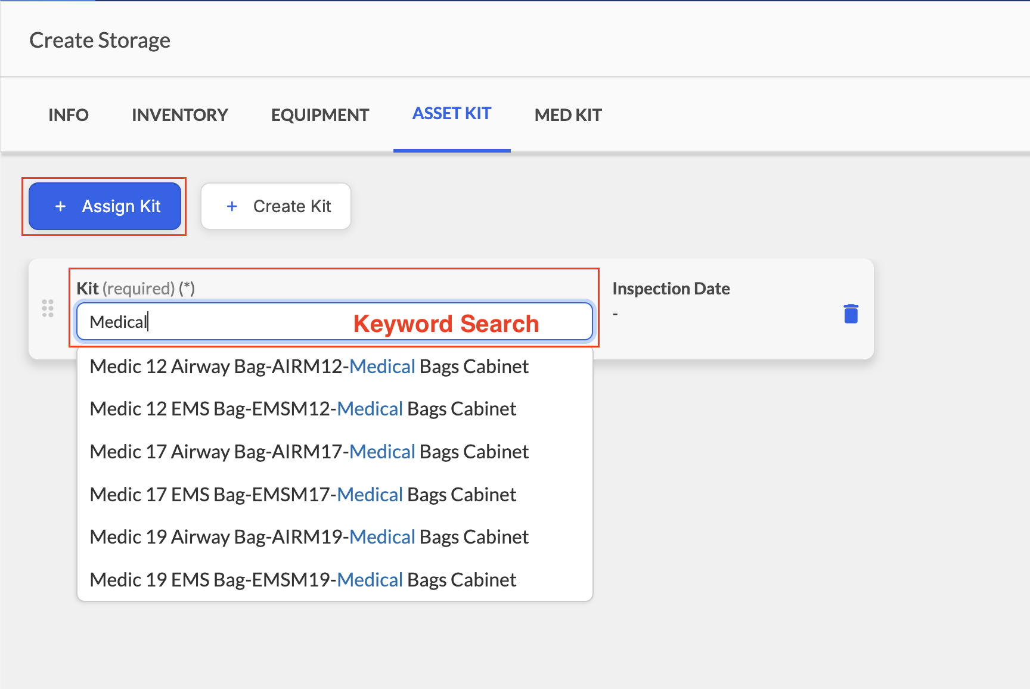Switch to the INVENTORY tab
This screenshot has height=689, width=1030.
180,115
